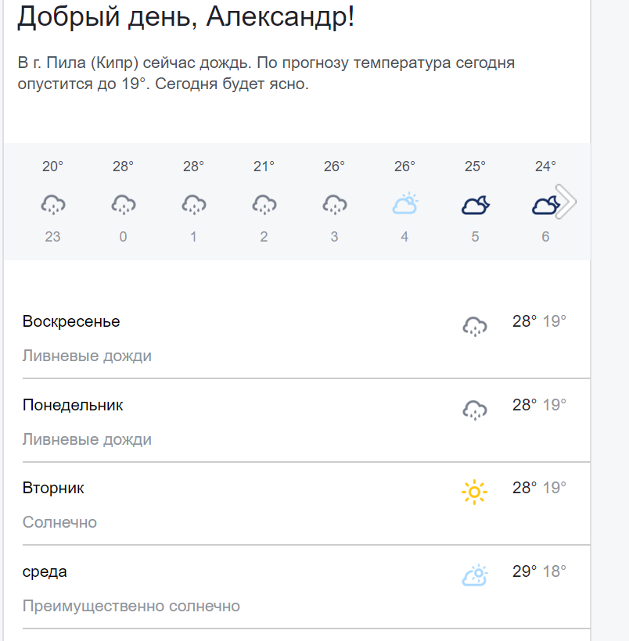Click the 'Добрый день, Александр!' greeting heading
The image size is (629, 641).
click(185, 17)
